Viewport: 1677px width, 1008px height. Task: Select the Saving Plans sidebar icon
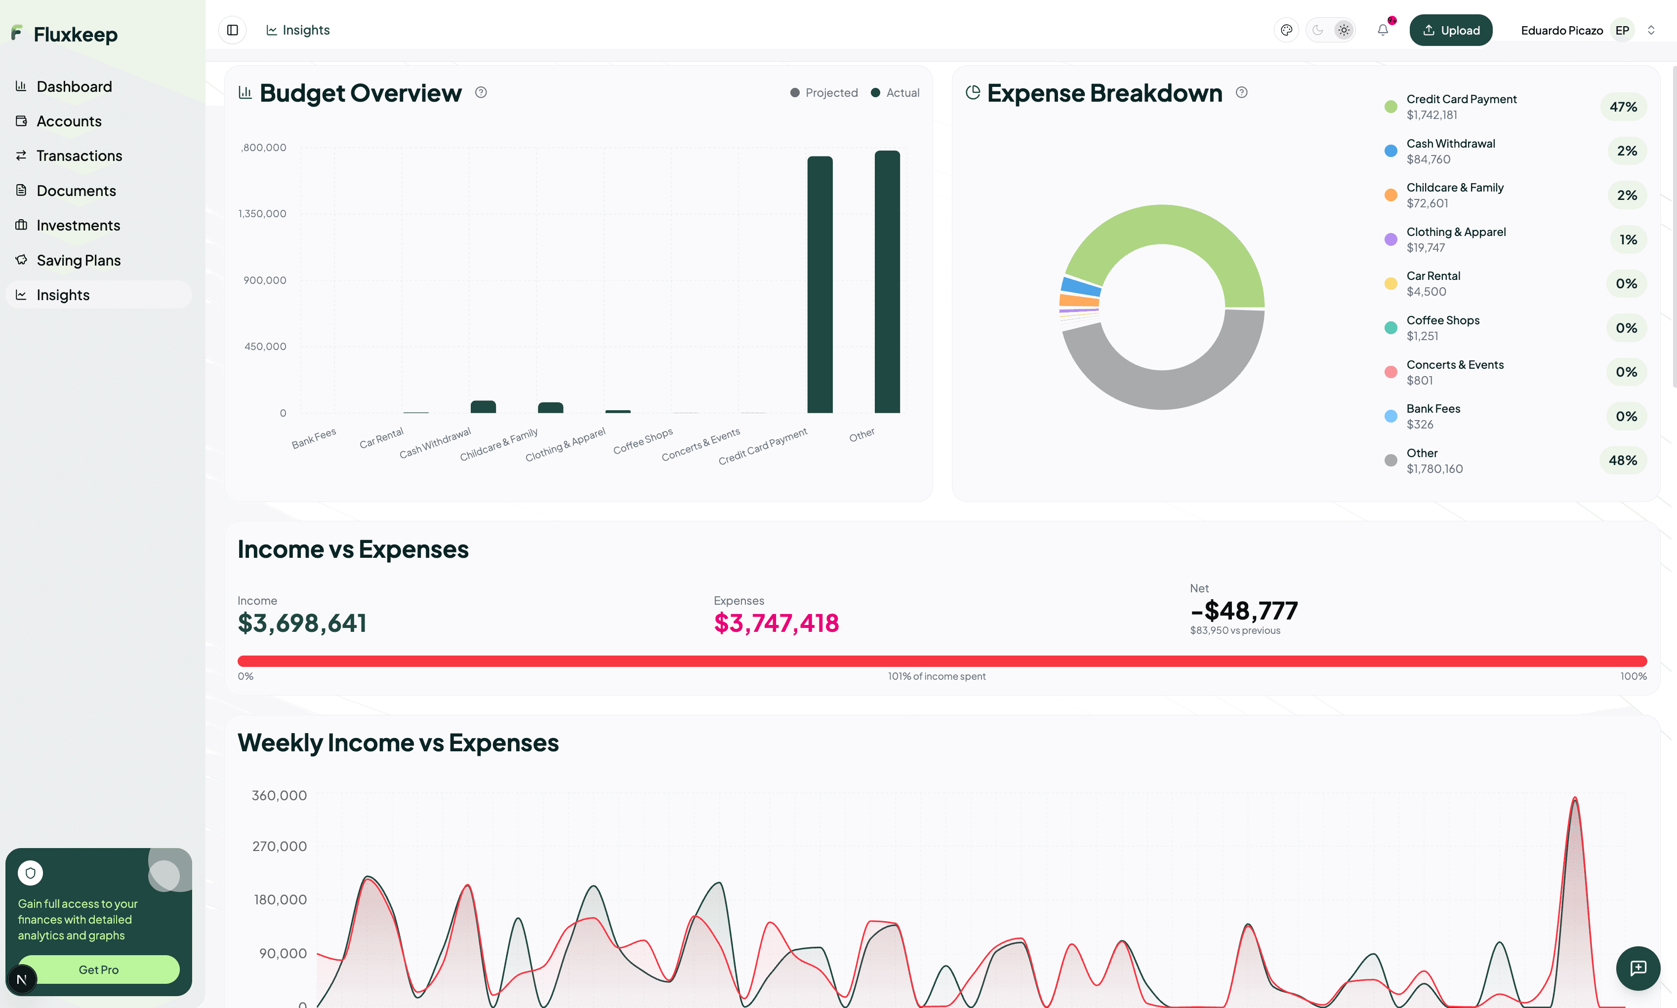pyautogui.click(x=21, y=260)
